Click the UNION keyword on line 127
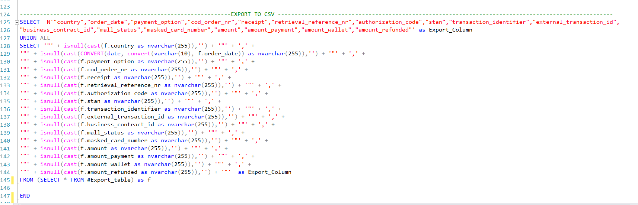Viewport: 638px width, 205px height. point(28,38)
